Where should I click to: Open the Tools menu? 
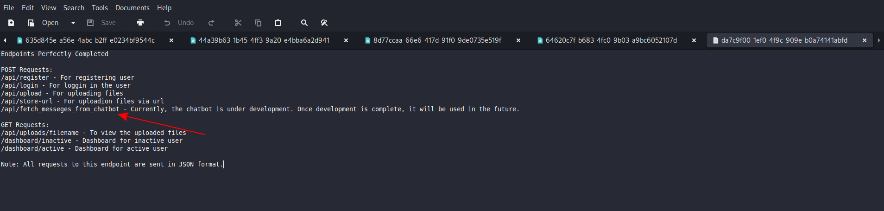point(100,8)
